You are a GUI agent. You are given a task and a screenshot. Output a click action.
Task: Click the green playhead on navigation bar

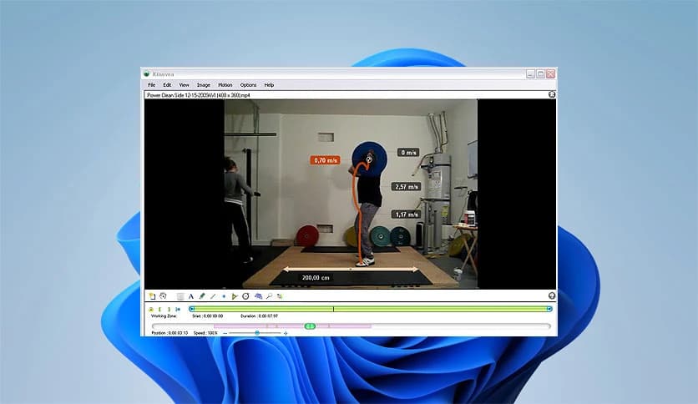point(310,326)
